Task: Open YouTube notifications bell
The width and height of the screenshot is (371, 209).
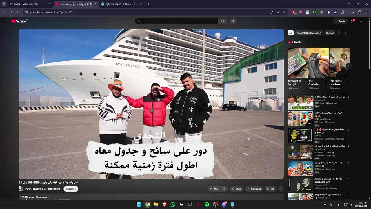Action: pyautogui.click(x=352, y=21)
